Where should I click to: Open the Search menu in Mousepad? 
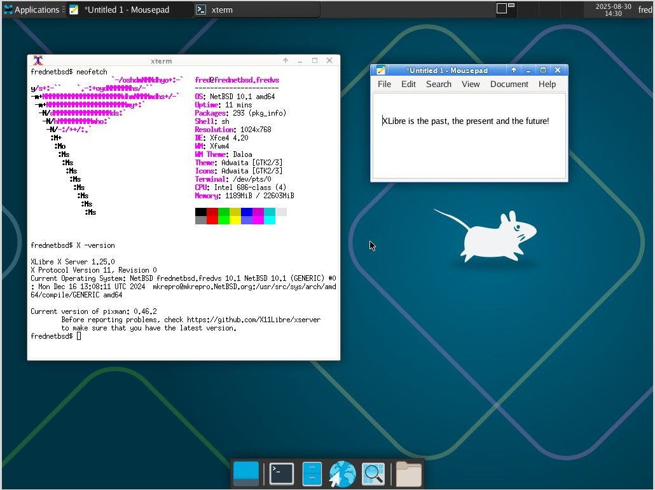tap(439, 85)
